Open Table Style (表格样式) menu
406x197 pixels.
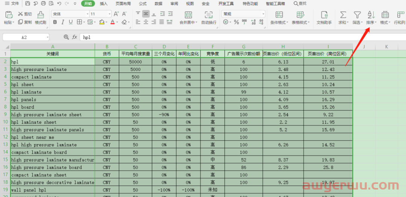click(300, 18)
